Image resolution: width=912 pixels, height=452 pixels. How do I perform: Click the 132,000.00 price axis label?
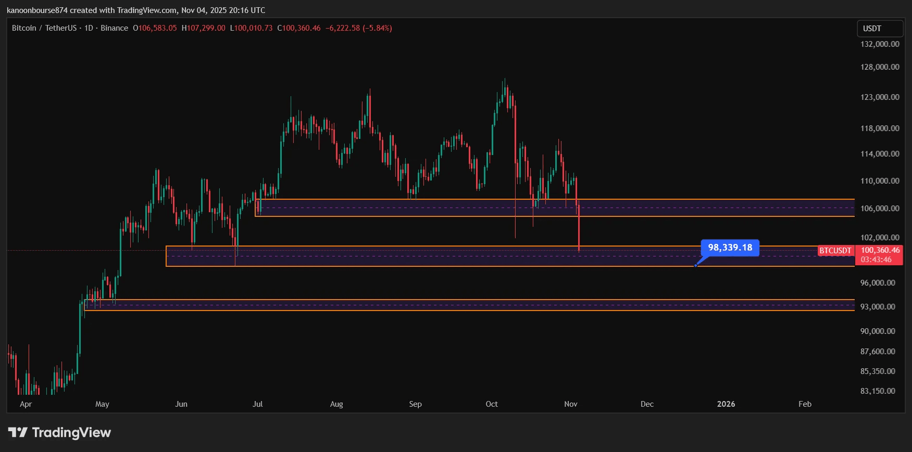pyautogui.click(x=879, y=44)
